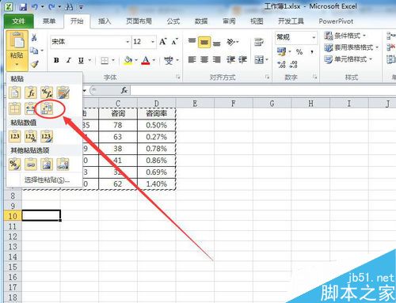The height and width of the screenshot is (303, 396).
Task: Click the Save icon in quick access
Action: (23, 7)
